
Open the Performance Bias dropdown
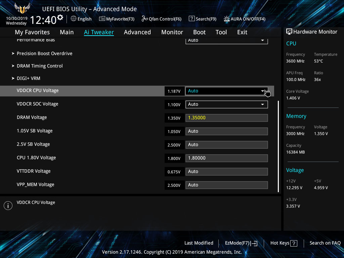point(227,41)
